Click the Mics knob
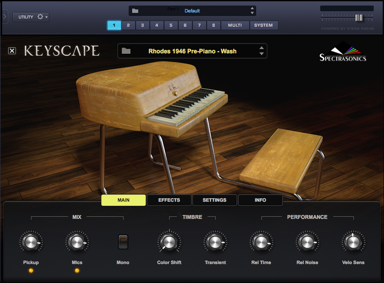The image size is (384, 283). [x=77, y=242]
